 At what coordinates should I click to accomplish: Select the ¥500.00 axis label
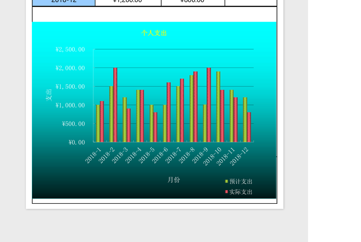[x=73, y=124]
